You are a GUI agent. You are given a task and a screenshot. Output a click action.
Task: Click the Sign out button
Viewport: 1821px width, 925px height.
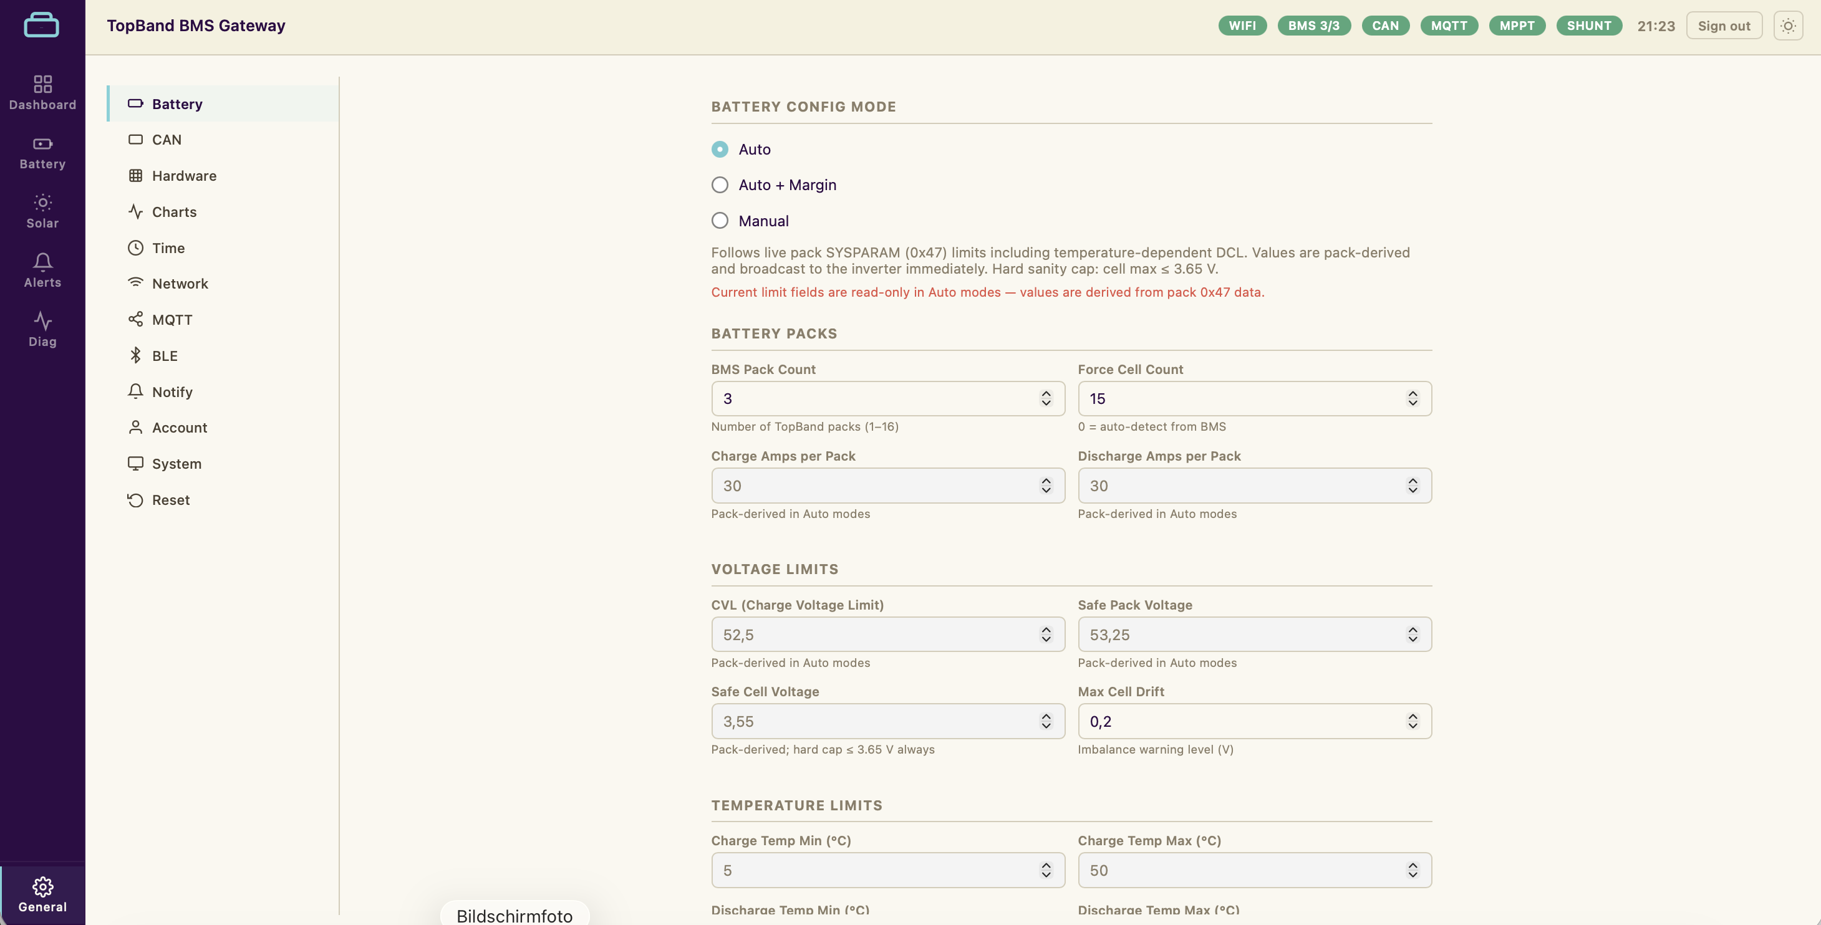(x=1724, y=26)
